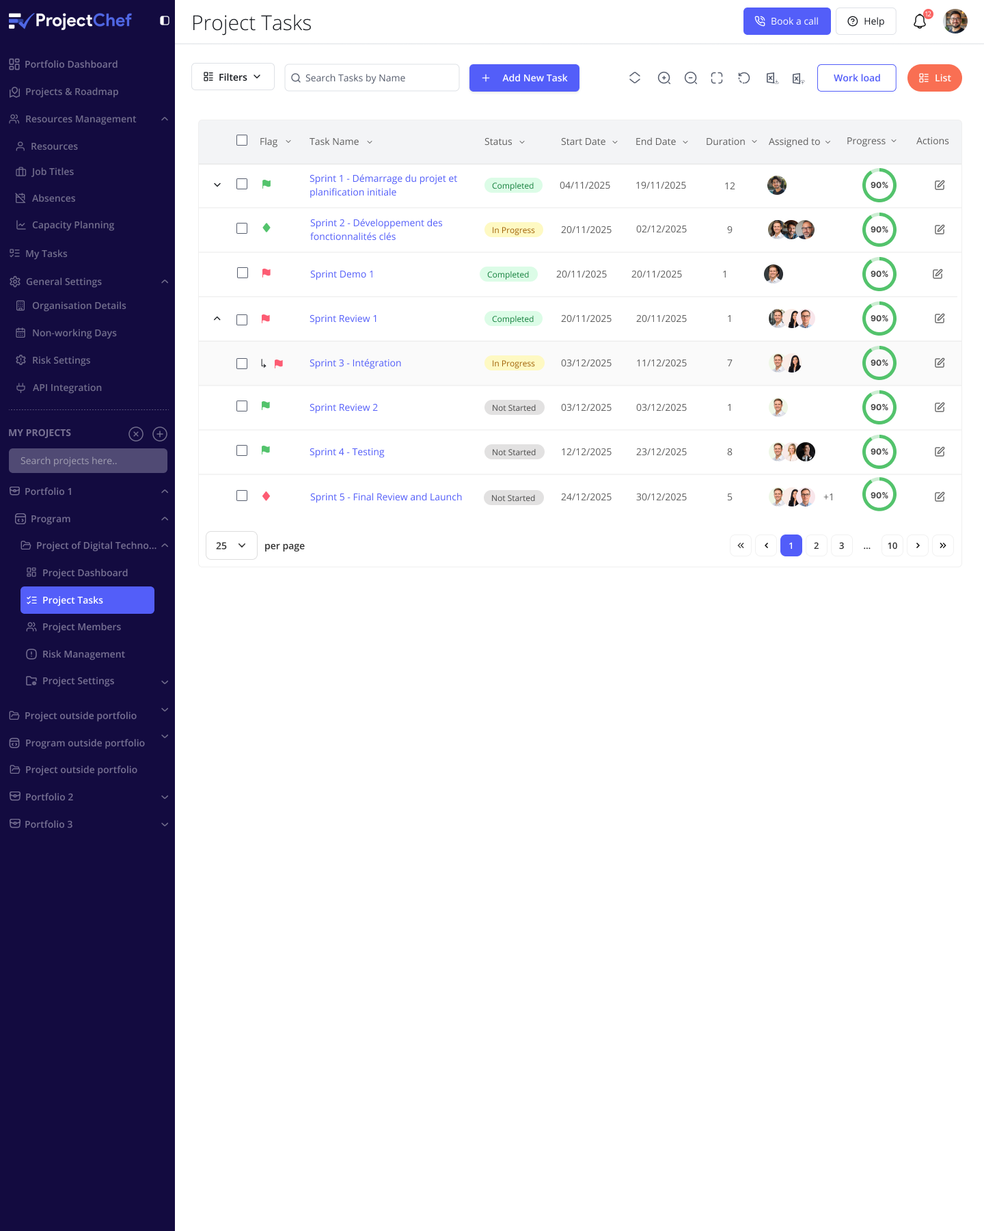Open Sprint 5 - Final Review and Launch
The height and width of the screenshot is (1231, 984).
pos(385,497)
